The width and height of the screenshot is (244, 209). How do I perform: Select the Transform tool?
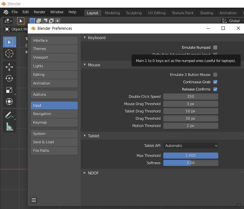tap(10, 102)
